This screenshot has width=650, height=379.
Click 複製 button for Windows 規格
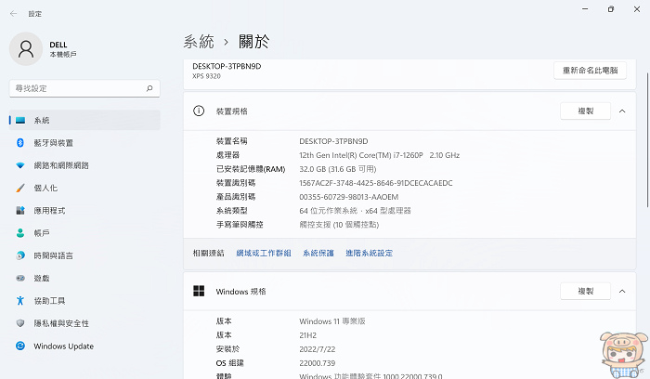tap(585, 291)
